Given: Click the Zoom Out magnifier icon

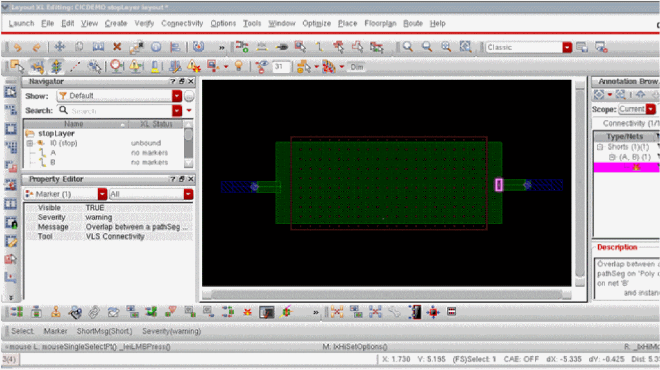Looking at the screenshot, I should (426, 47).
